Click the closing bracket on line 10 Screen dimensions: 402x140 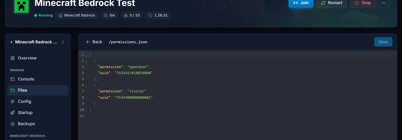pos(90,110)
